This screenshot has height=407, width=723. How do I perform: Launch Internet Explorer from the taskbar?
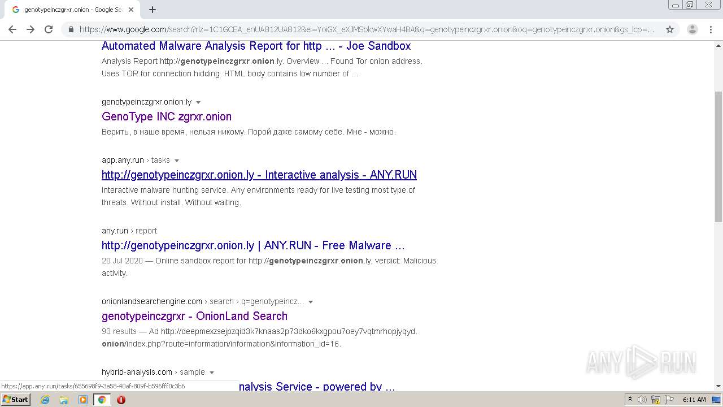point(45,400)
